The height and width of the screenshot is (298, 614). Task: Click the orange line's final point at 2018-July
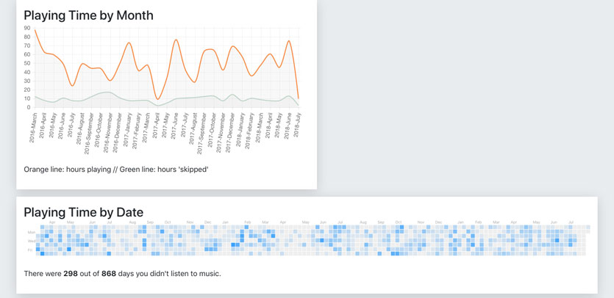coord(299,98)
